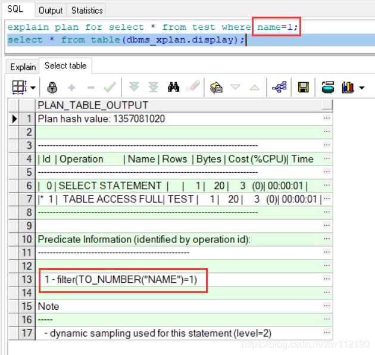Open ellipsis button on row 10
Image resolution: width=375 pixels, height=355 pixels.
(327, 239)
